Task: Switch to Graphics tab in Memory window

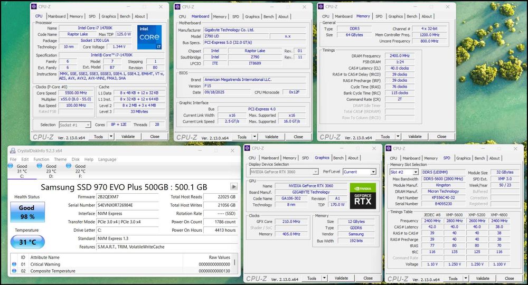Action: coord(395,16)
